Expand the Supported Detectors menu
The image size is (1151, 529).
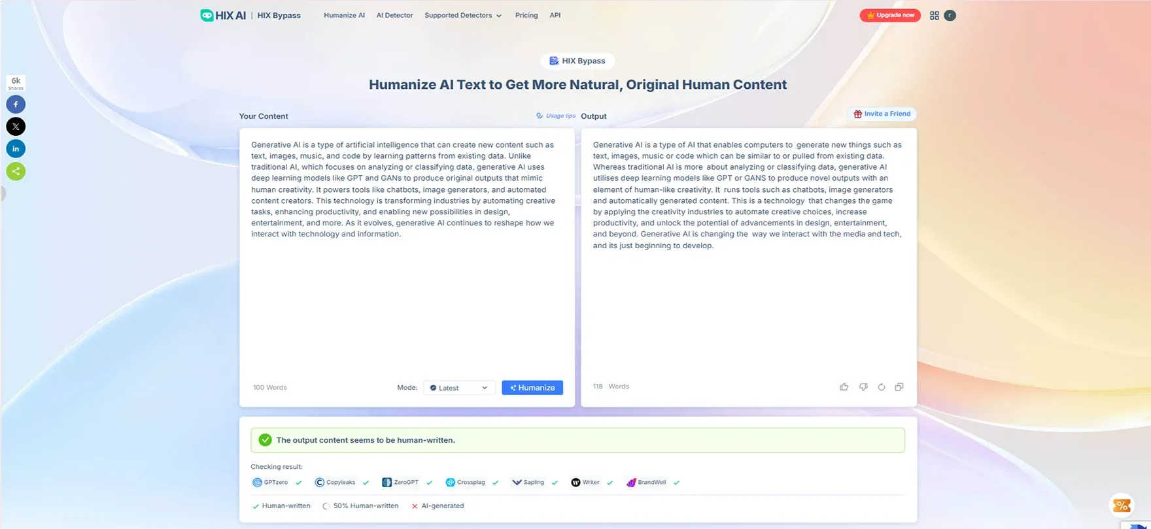[x=463, y=15]
